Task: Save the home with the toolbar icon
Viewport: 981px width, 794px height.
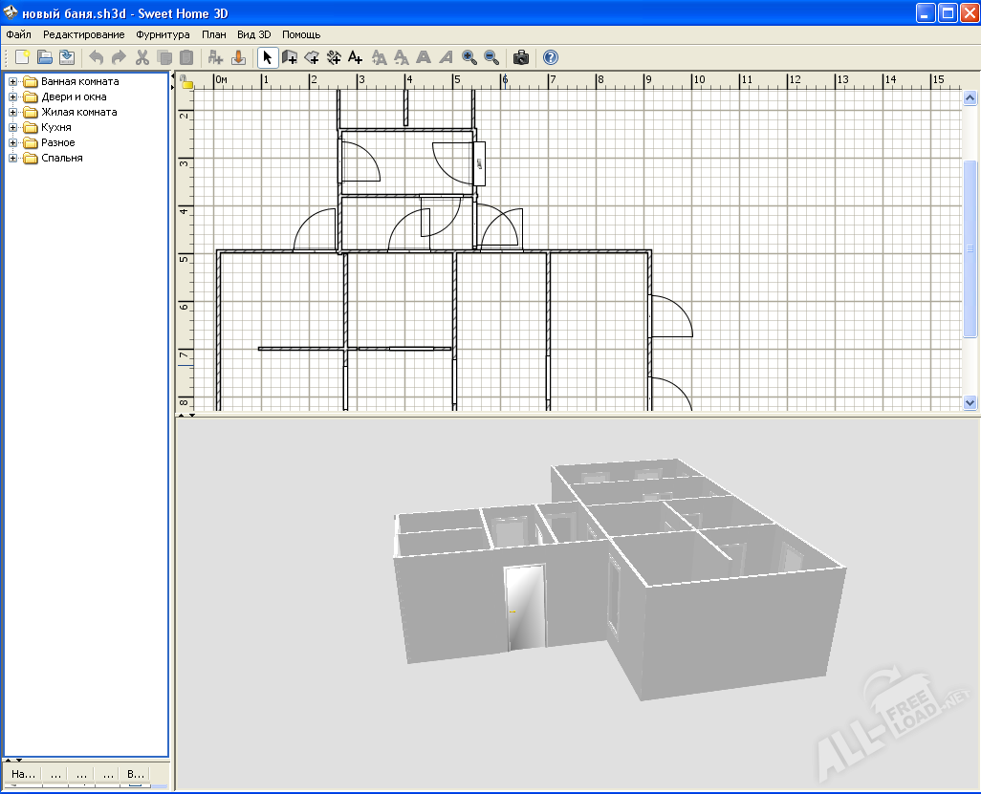Action: coord(67,57)
